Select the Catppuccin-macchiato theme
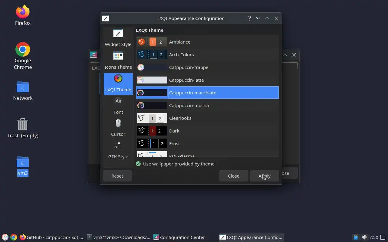388x242 pixels. pos(207,93)
